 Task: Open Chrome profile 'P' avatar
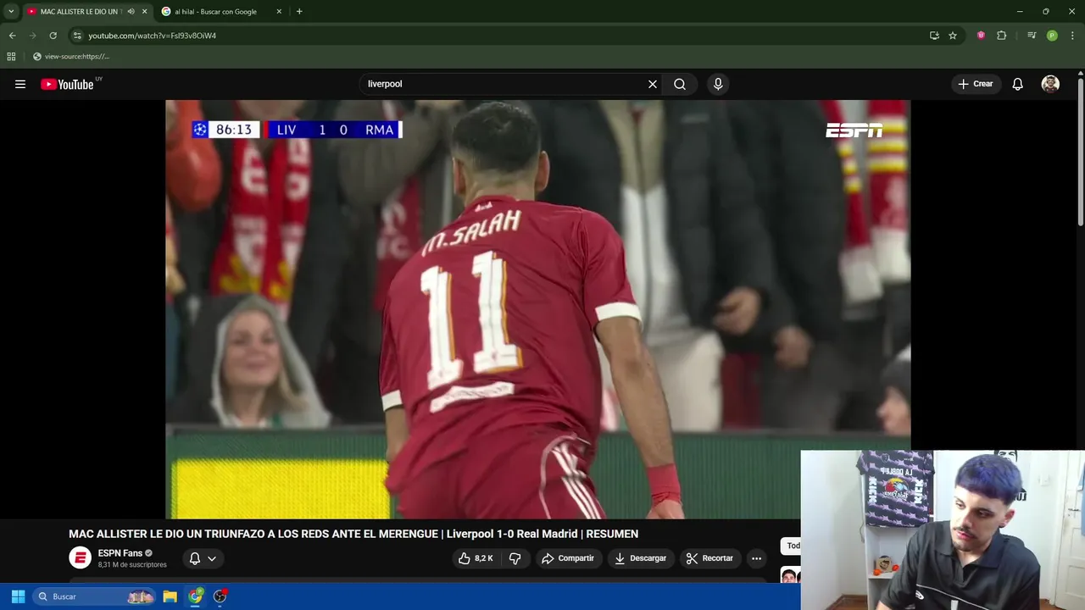click(x=1052, y=36)
